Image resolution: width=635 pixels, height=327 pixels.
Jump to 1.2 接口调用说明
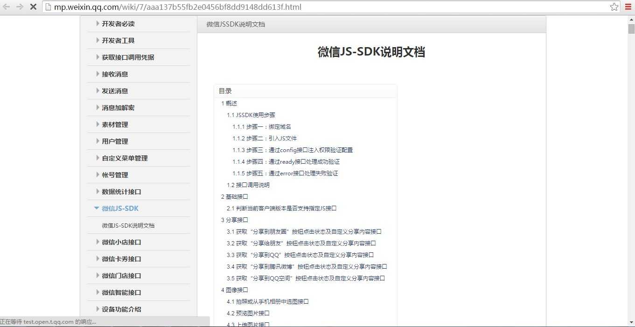pyautogui.click(x=248, y=185)
